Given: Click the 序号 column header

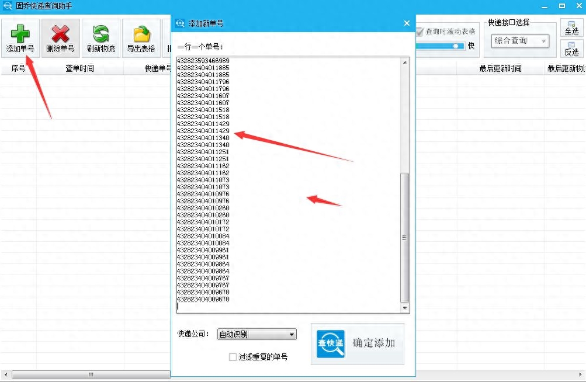Looking at the screenshot, I should tap(18, 68).
